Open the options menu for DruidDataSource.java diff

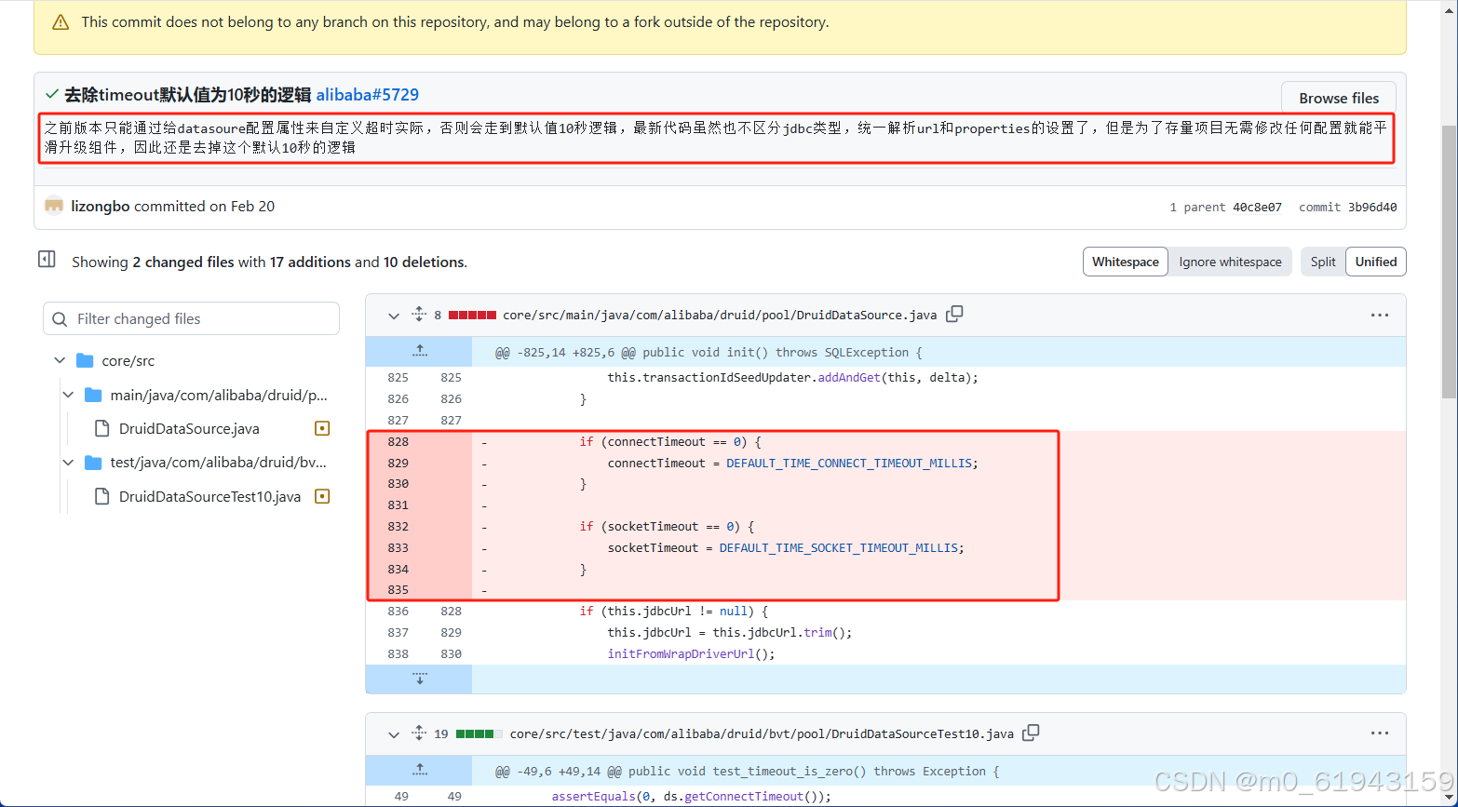point(1379,315)
